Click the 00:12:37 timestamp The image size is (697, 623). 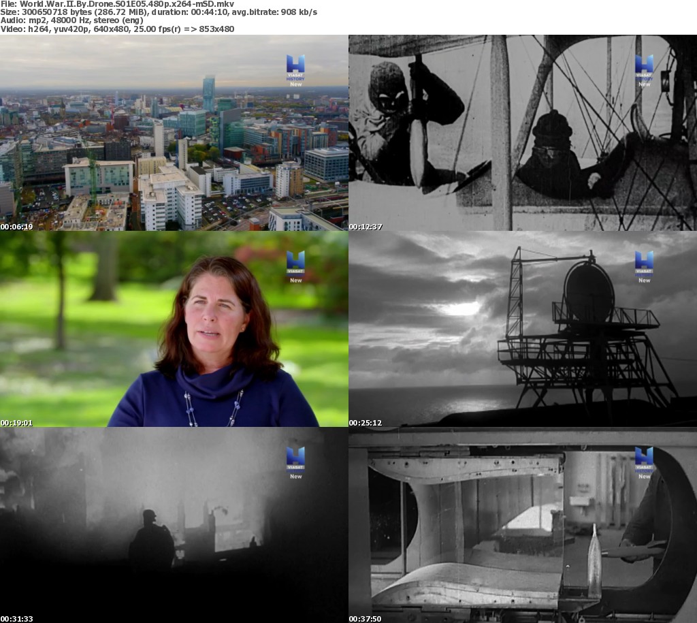click(366, 226)
